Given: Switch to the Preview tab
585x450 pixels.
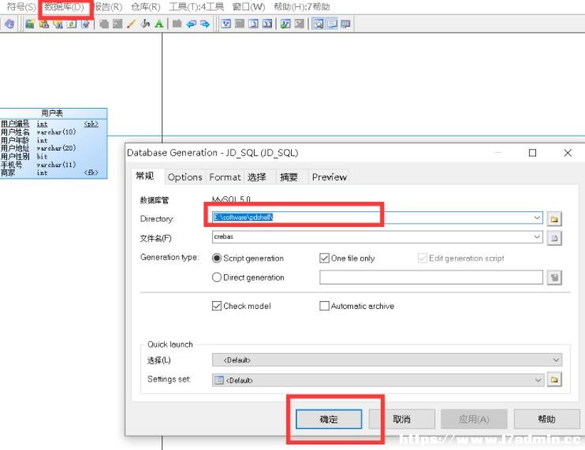Looking at the screenshot, I should pos(330,177).
